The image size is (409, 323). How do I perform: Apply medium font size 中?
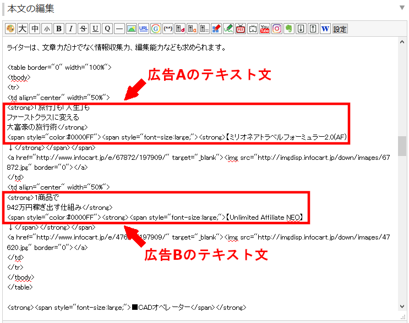[x=35, y=29]
